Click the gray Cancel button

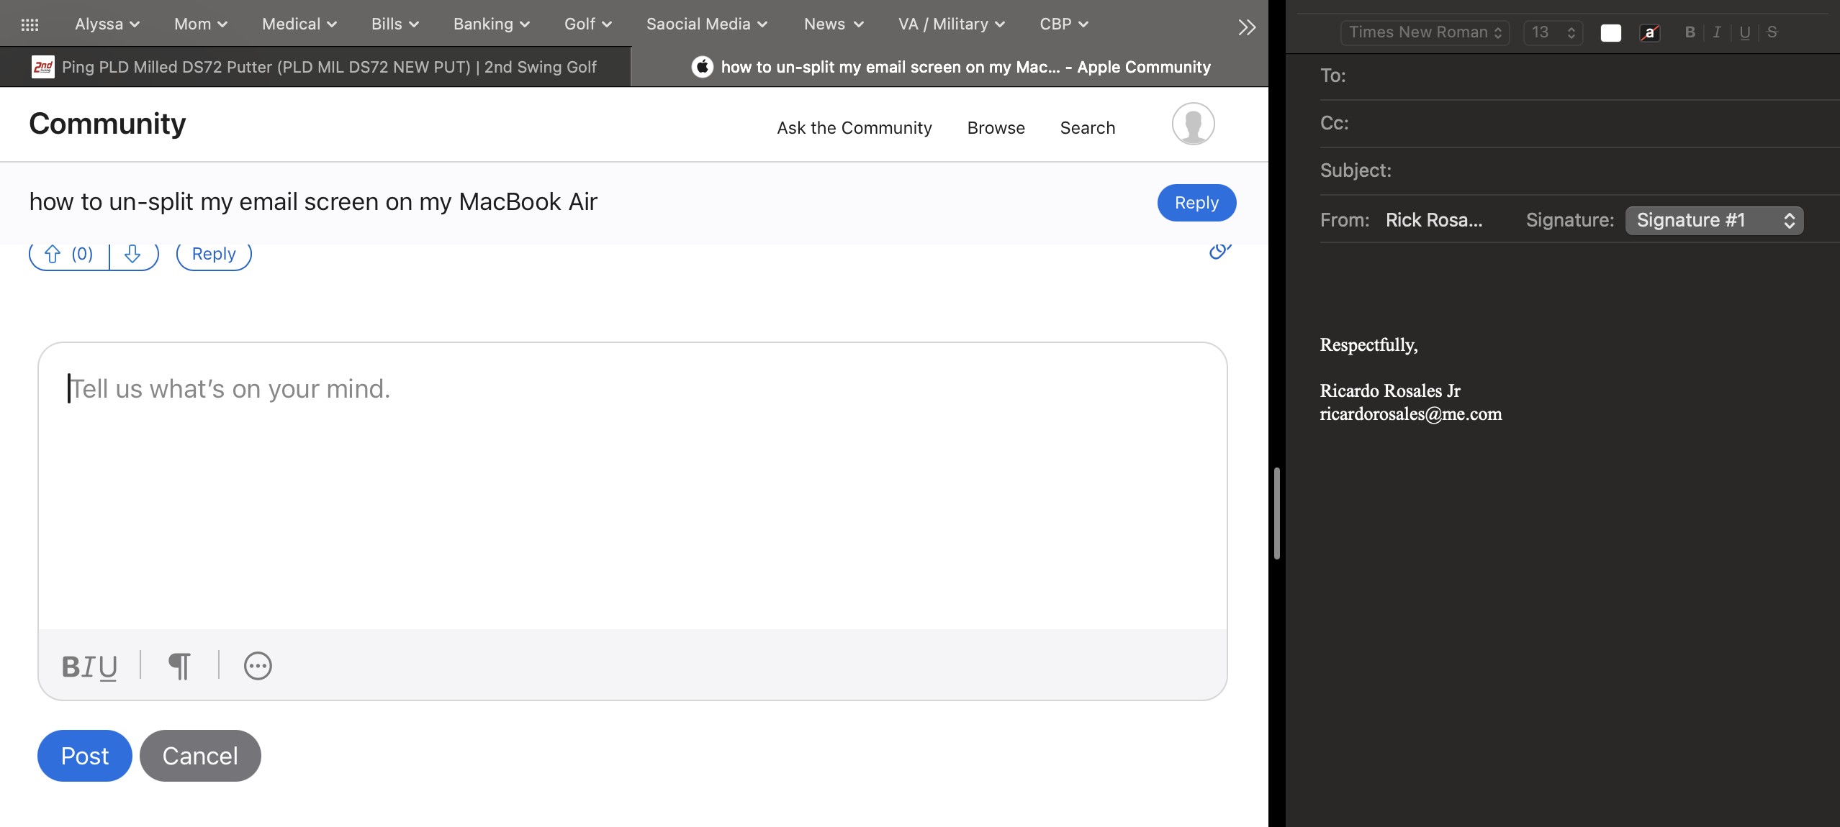(x=200, y=756)
